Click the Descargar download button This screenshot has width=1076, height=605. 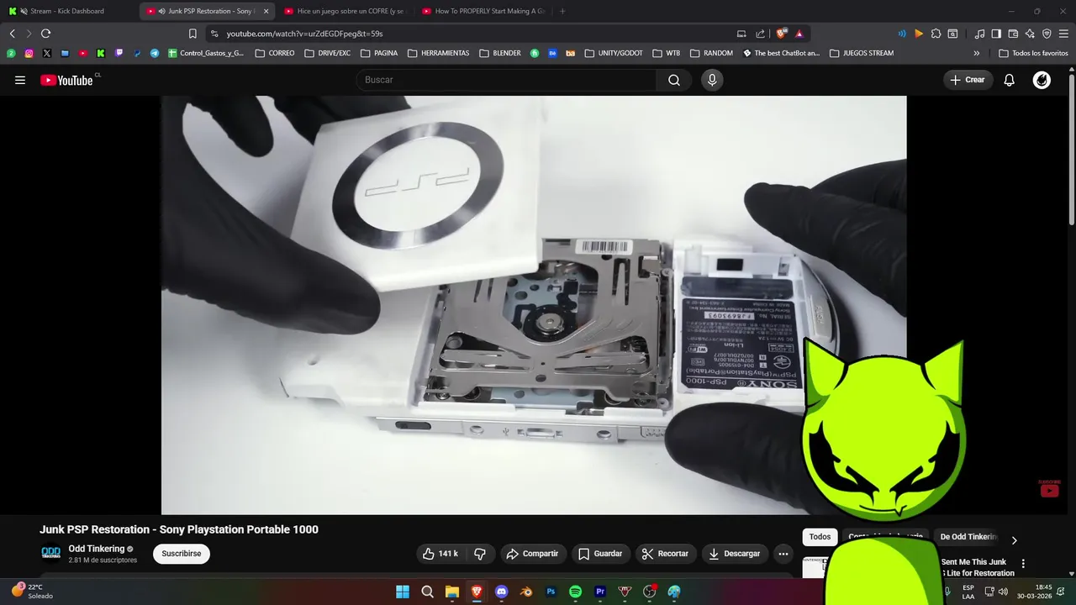(735, 554)
